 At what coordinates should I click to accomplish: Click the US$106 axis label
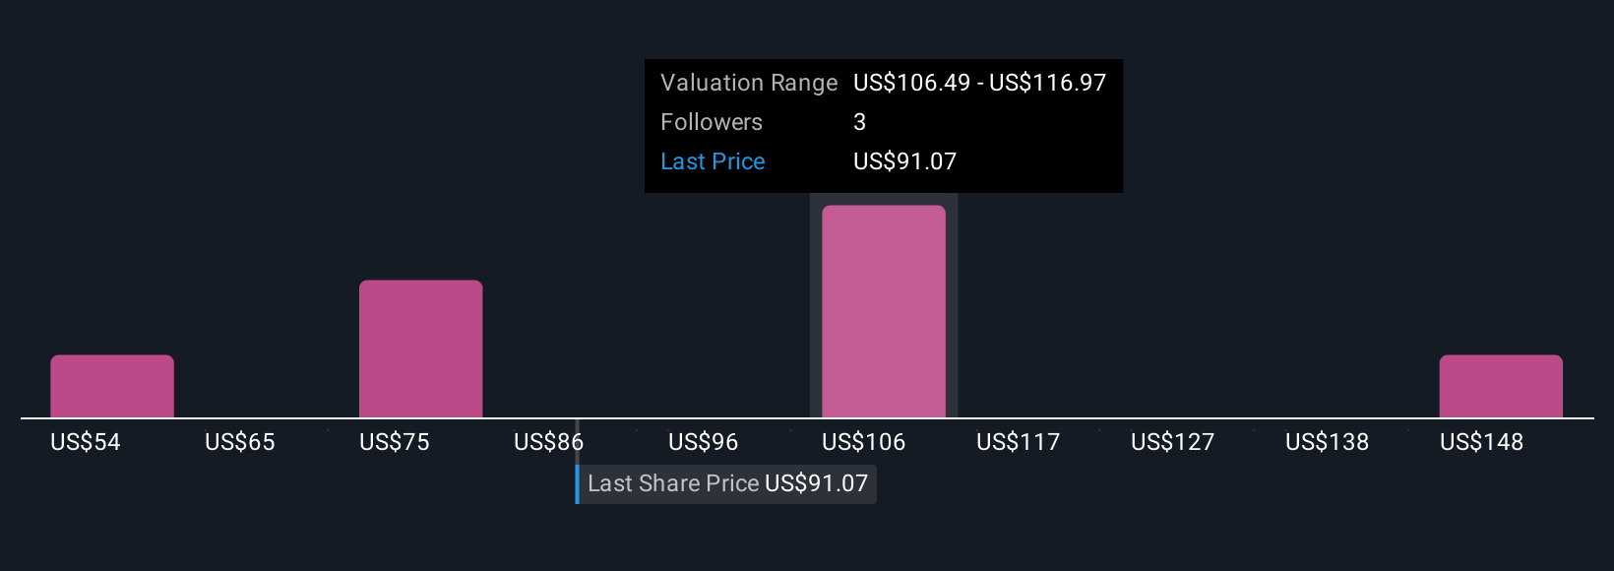864,442
